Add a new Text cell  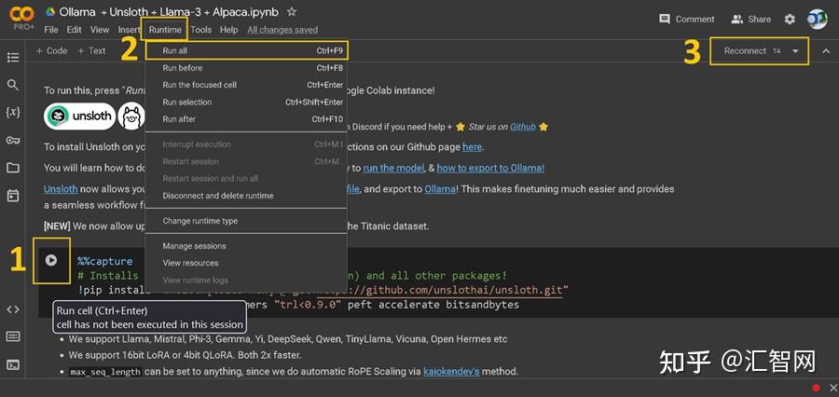pos(91,51)
